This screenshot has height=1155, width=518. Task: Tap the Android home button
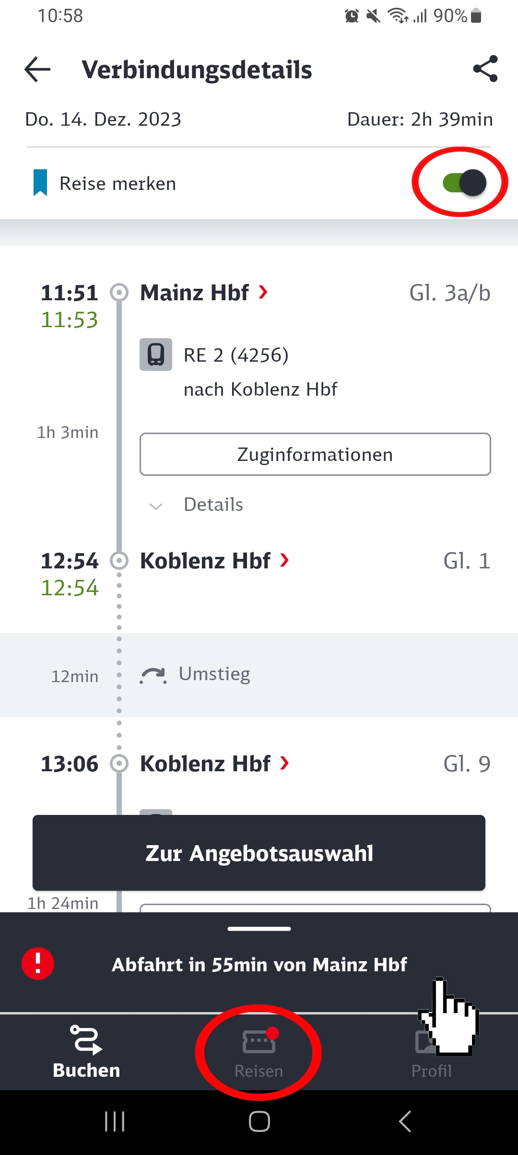(x=259, y=1121)
